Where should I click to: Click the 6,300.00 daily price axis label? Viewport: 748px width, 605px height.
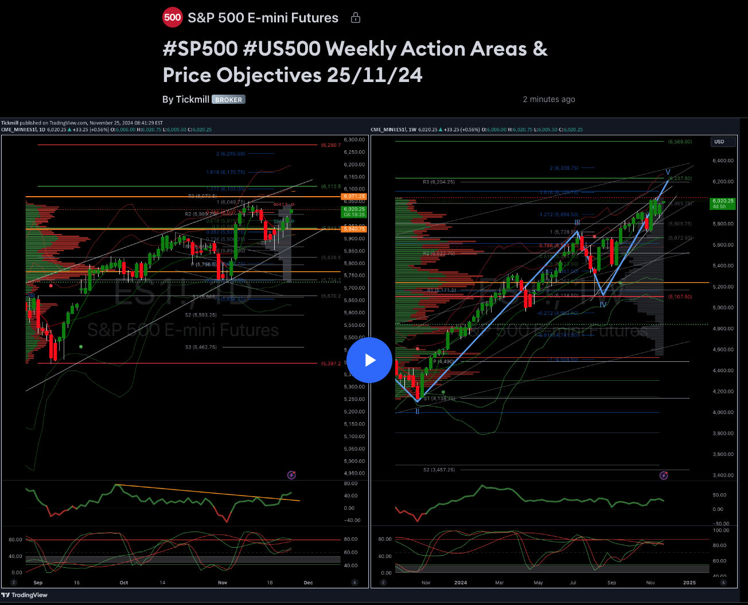pos(354,140)
